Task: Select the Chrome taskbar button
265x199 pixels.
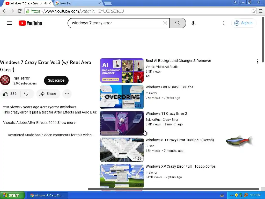Action: (x=48, y=195)
